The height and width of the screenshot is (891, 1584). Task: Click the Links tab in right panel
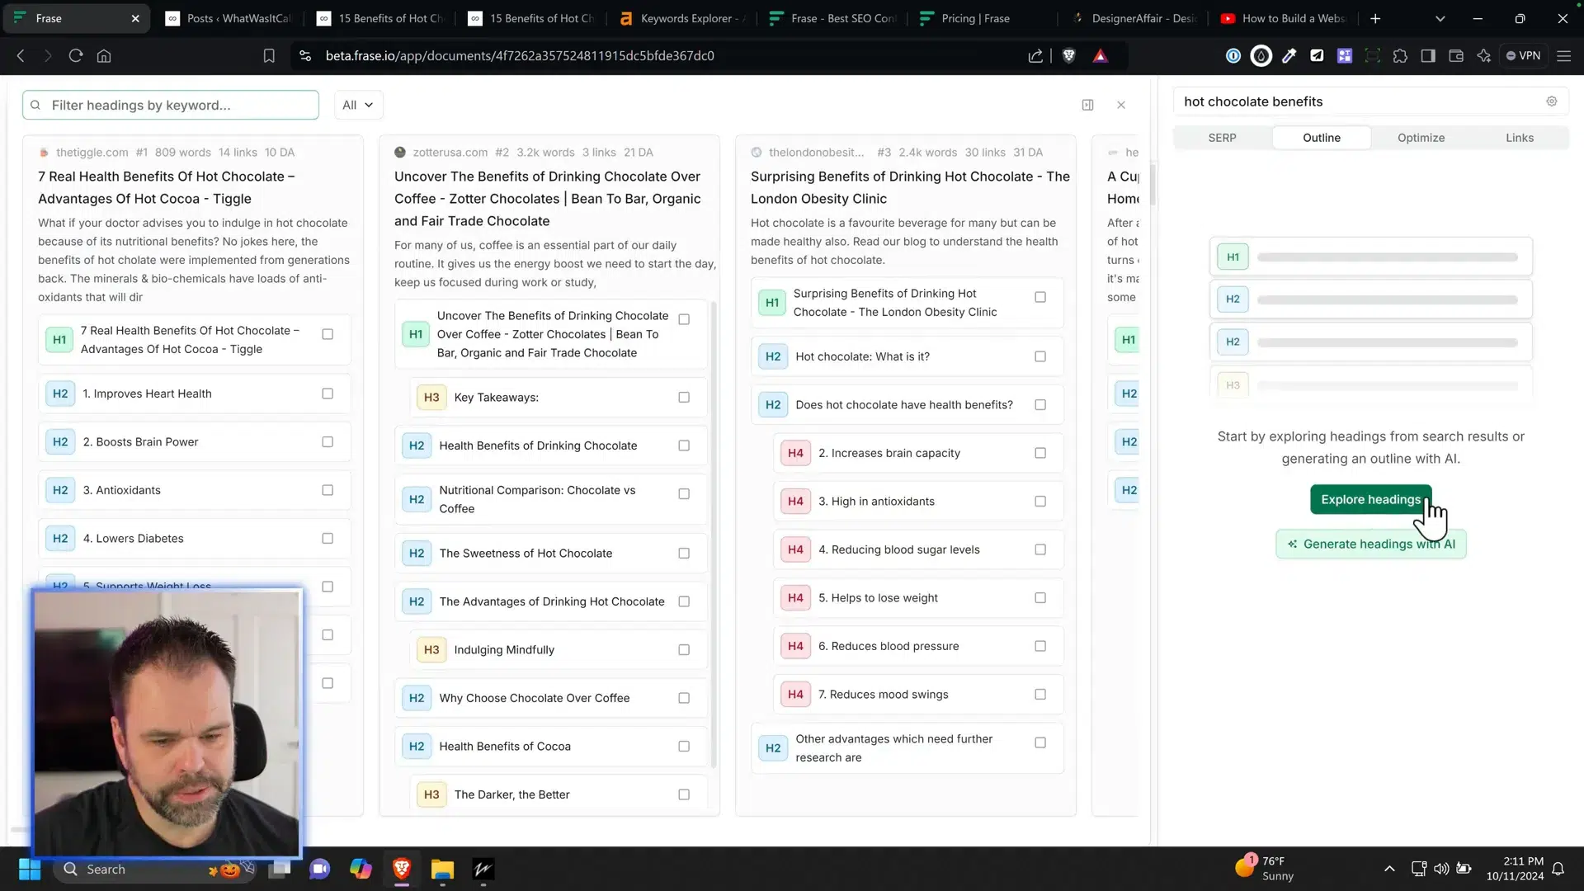coord(1519,137)
